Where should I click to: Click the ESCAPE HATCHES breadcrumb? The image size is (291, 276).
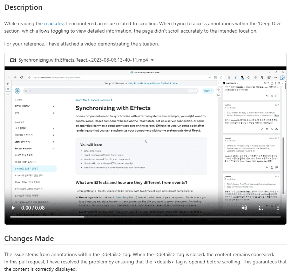coord(100,100)
